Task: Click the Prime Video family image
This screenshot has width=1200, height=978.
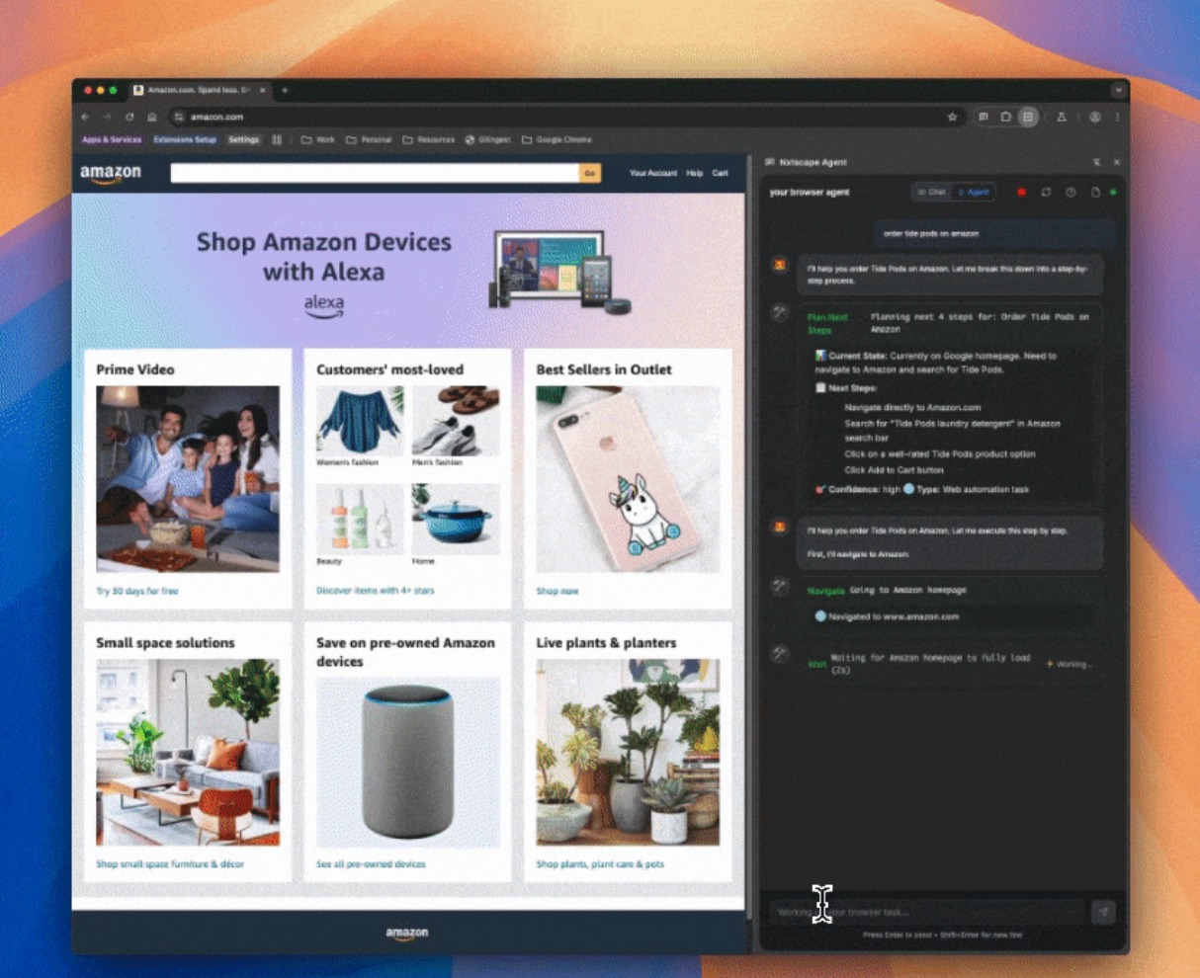Action: [188, 479]
